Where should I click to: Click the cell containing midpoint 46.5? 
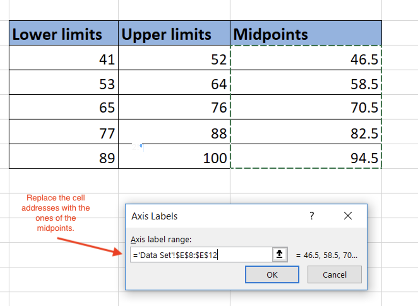coord(306,58)
